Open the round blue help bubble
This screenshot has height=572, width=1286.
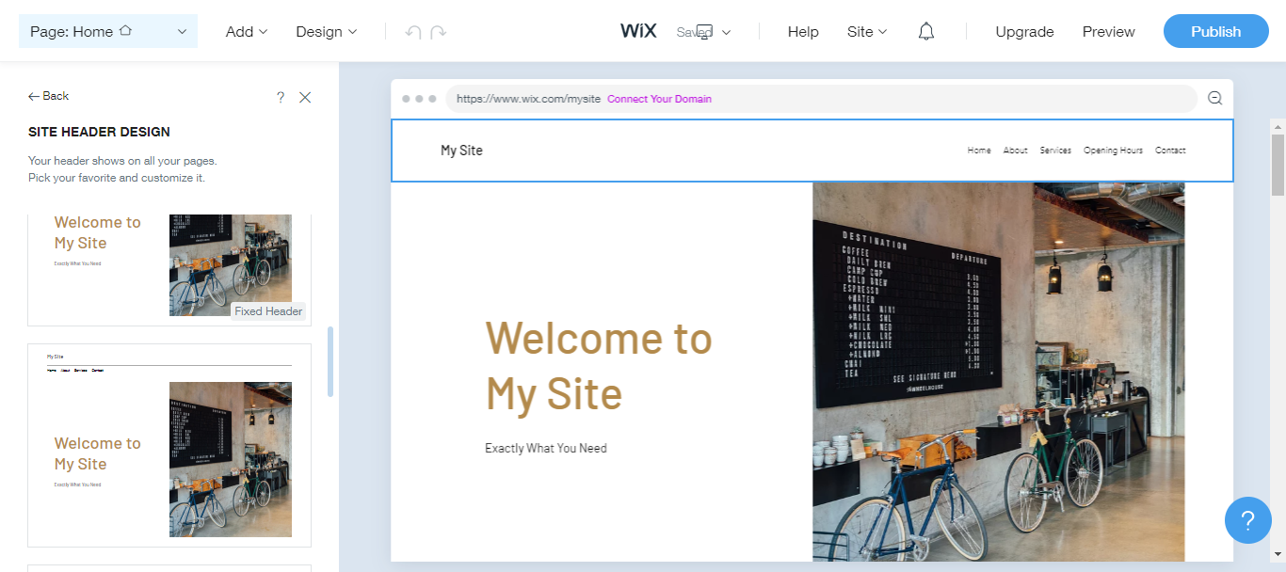click(1248, 520)
